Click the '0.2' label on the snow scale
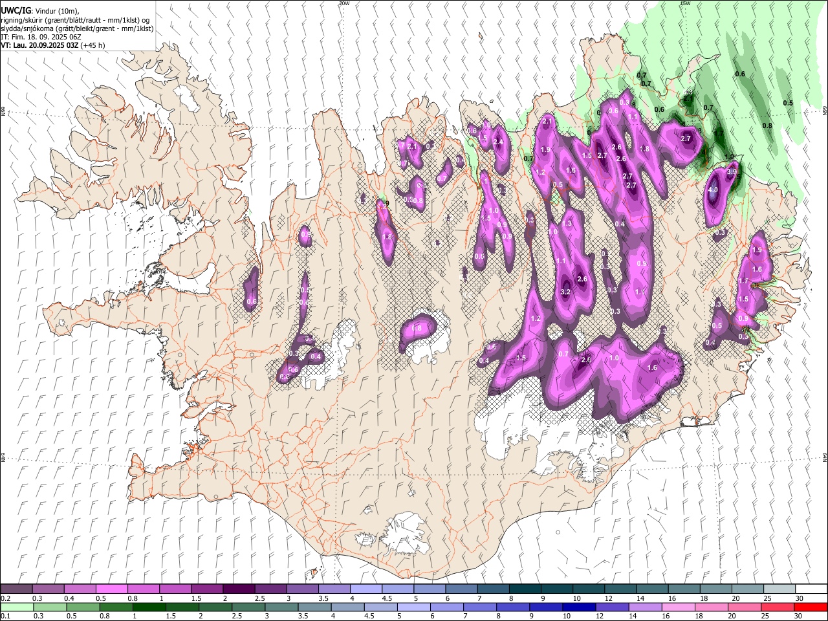The image size is (828, 621). (x=6, y=598)
